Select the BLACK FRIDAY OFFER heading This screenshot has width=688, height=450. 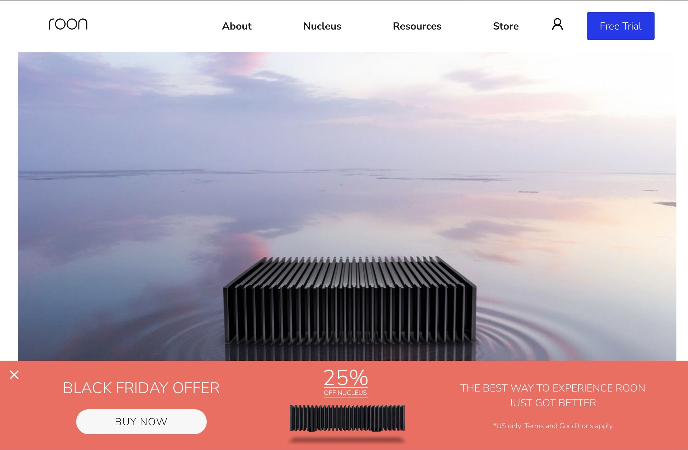141,388
